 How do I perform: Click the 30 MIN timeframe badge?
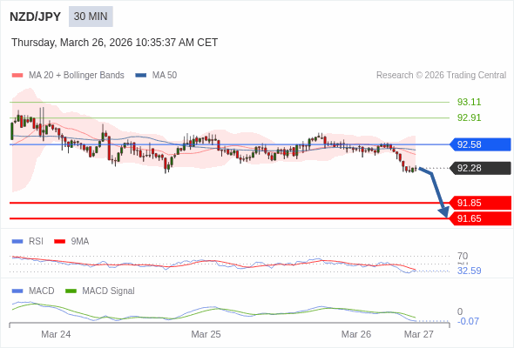[91, 17]
